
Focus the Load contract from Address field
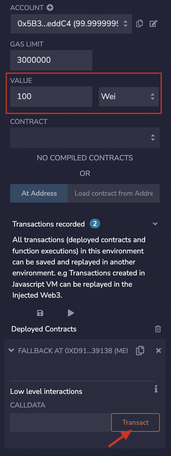pyautogui.click(x=114, y=193)
